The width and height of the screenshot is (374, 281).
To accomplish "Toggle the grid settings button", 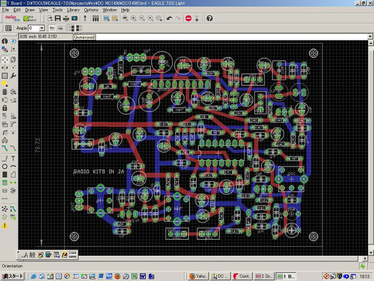I will [x=8, y=28].
